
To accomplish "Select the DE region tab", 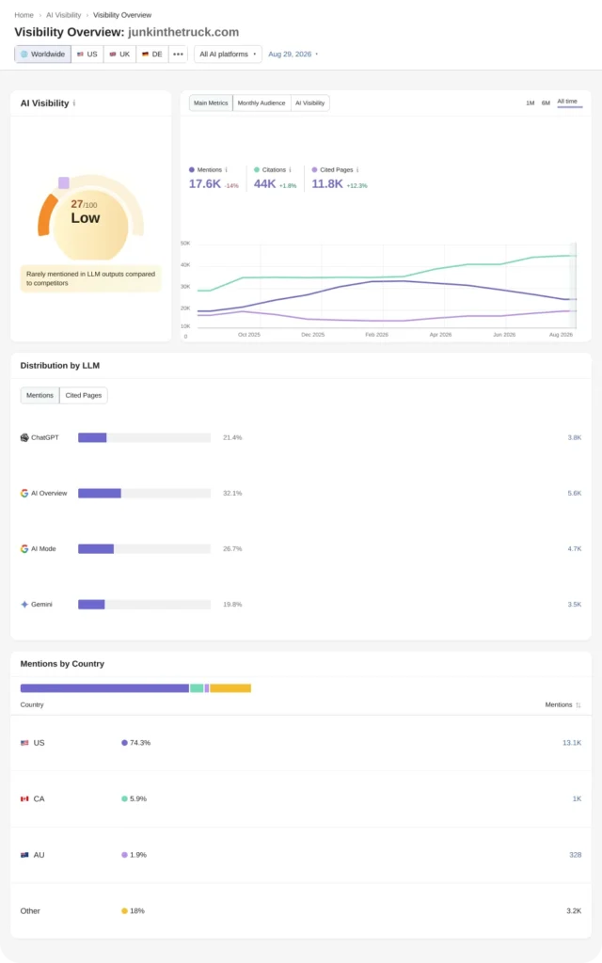I will tap(152, 54).
